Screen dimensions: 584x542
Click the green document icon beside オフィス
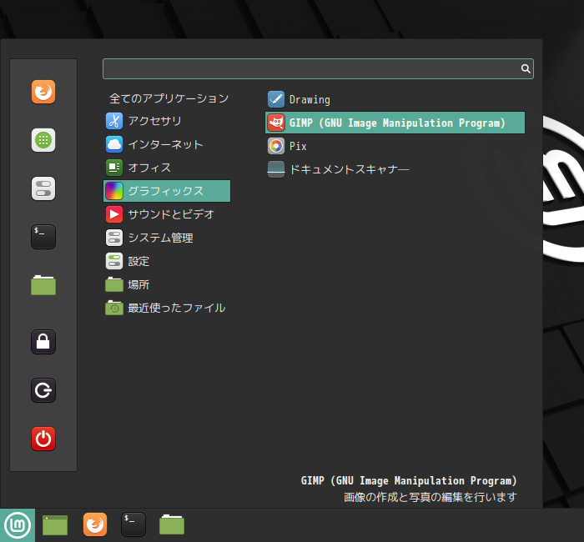pyautogui.click(x=114, y=168)
